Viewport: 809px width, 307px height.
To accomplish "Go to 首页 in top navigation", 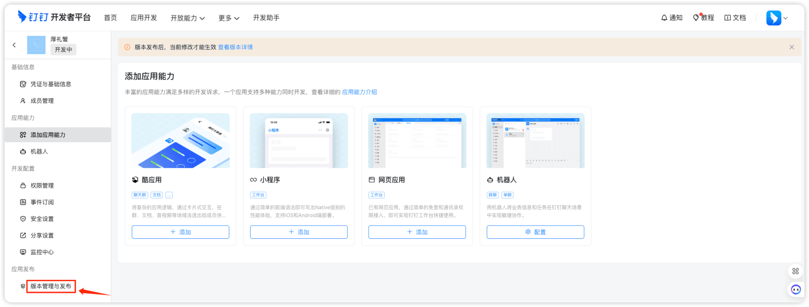I will [x=110, y=17].
